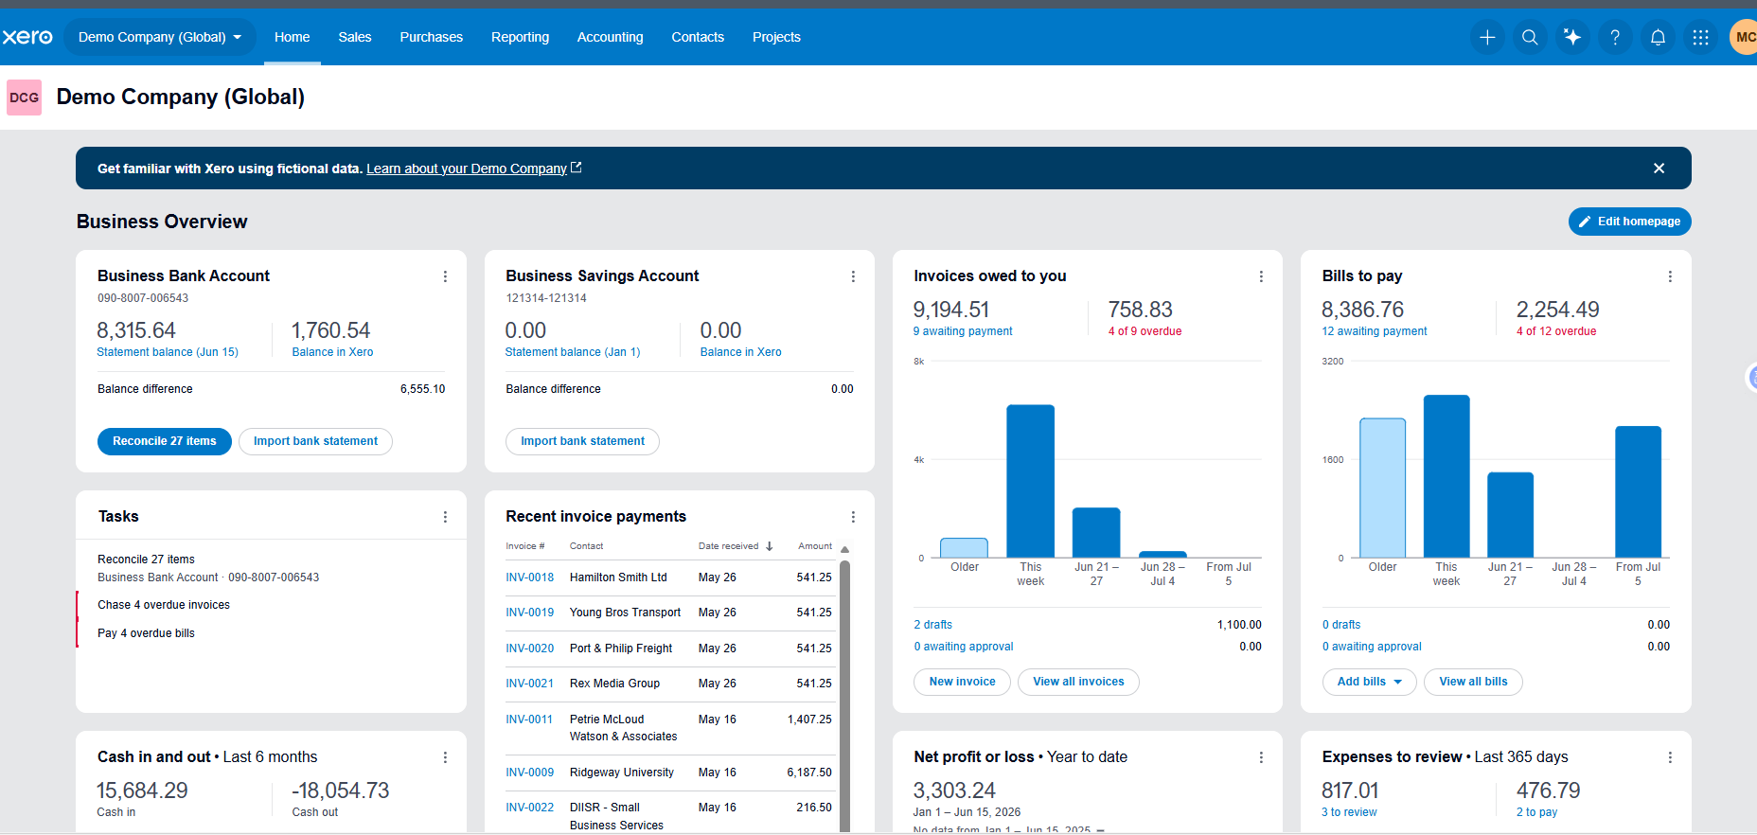Open Invoices owed to you options menu
Screen dimensions: 1757x835
point(1261,276)
